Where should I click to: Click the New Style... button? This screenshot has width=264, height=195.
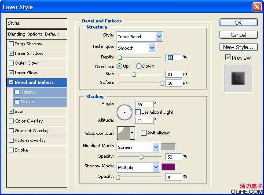click(x=238, y=47)
